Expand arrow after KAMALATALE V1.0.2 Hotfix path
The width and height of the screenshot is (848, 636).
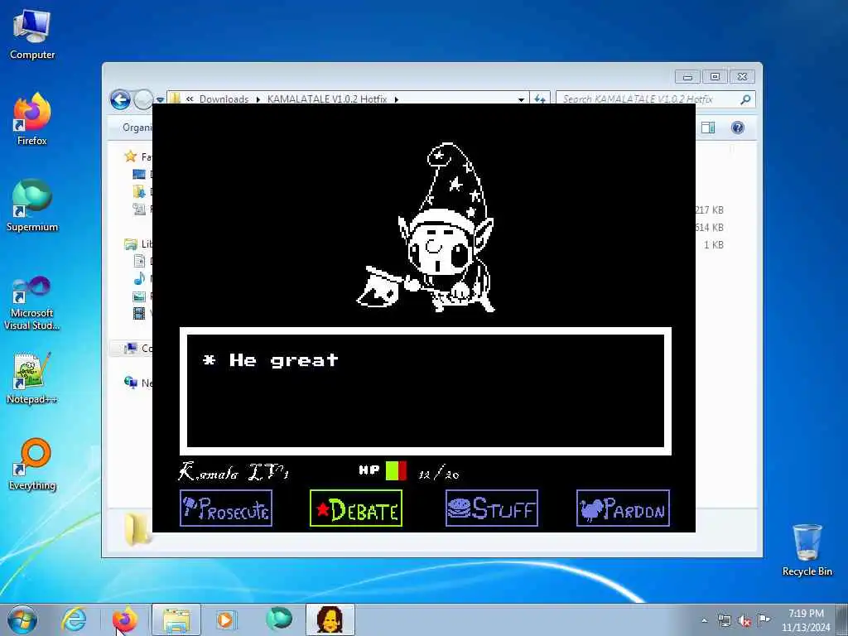(397, 99)
